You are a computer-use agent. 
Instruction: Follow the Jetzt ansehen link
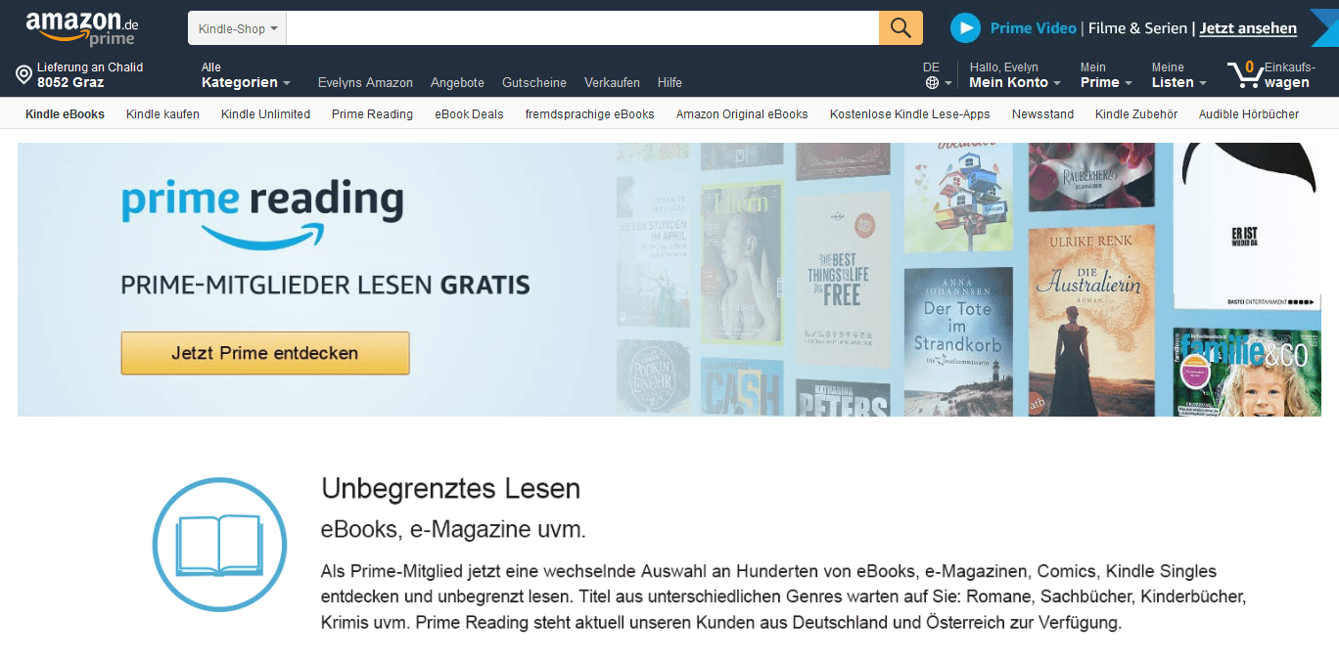point(1248,28)
